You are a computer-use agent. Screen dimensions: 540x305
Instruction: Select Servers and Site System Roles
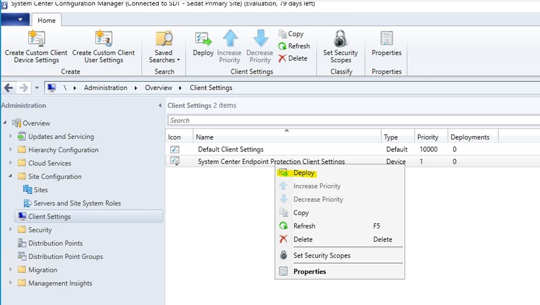[77, 203]
